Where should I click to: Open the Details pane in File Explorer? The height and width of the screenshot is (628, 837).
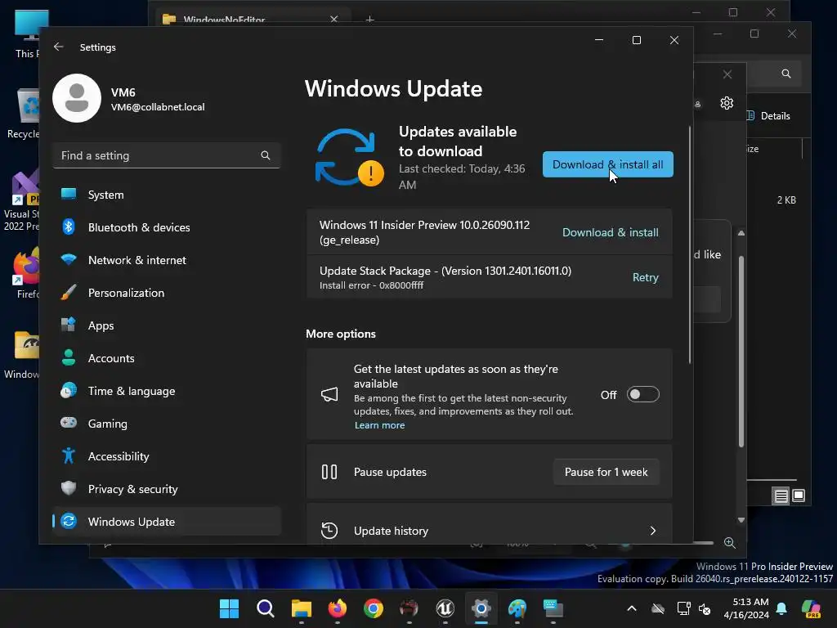point(768,116)
